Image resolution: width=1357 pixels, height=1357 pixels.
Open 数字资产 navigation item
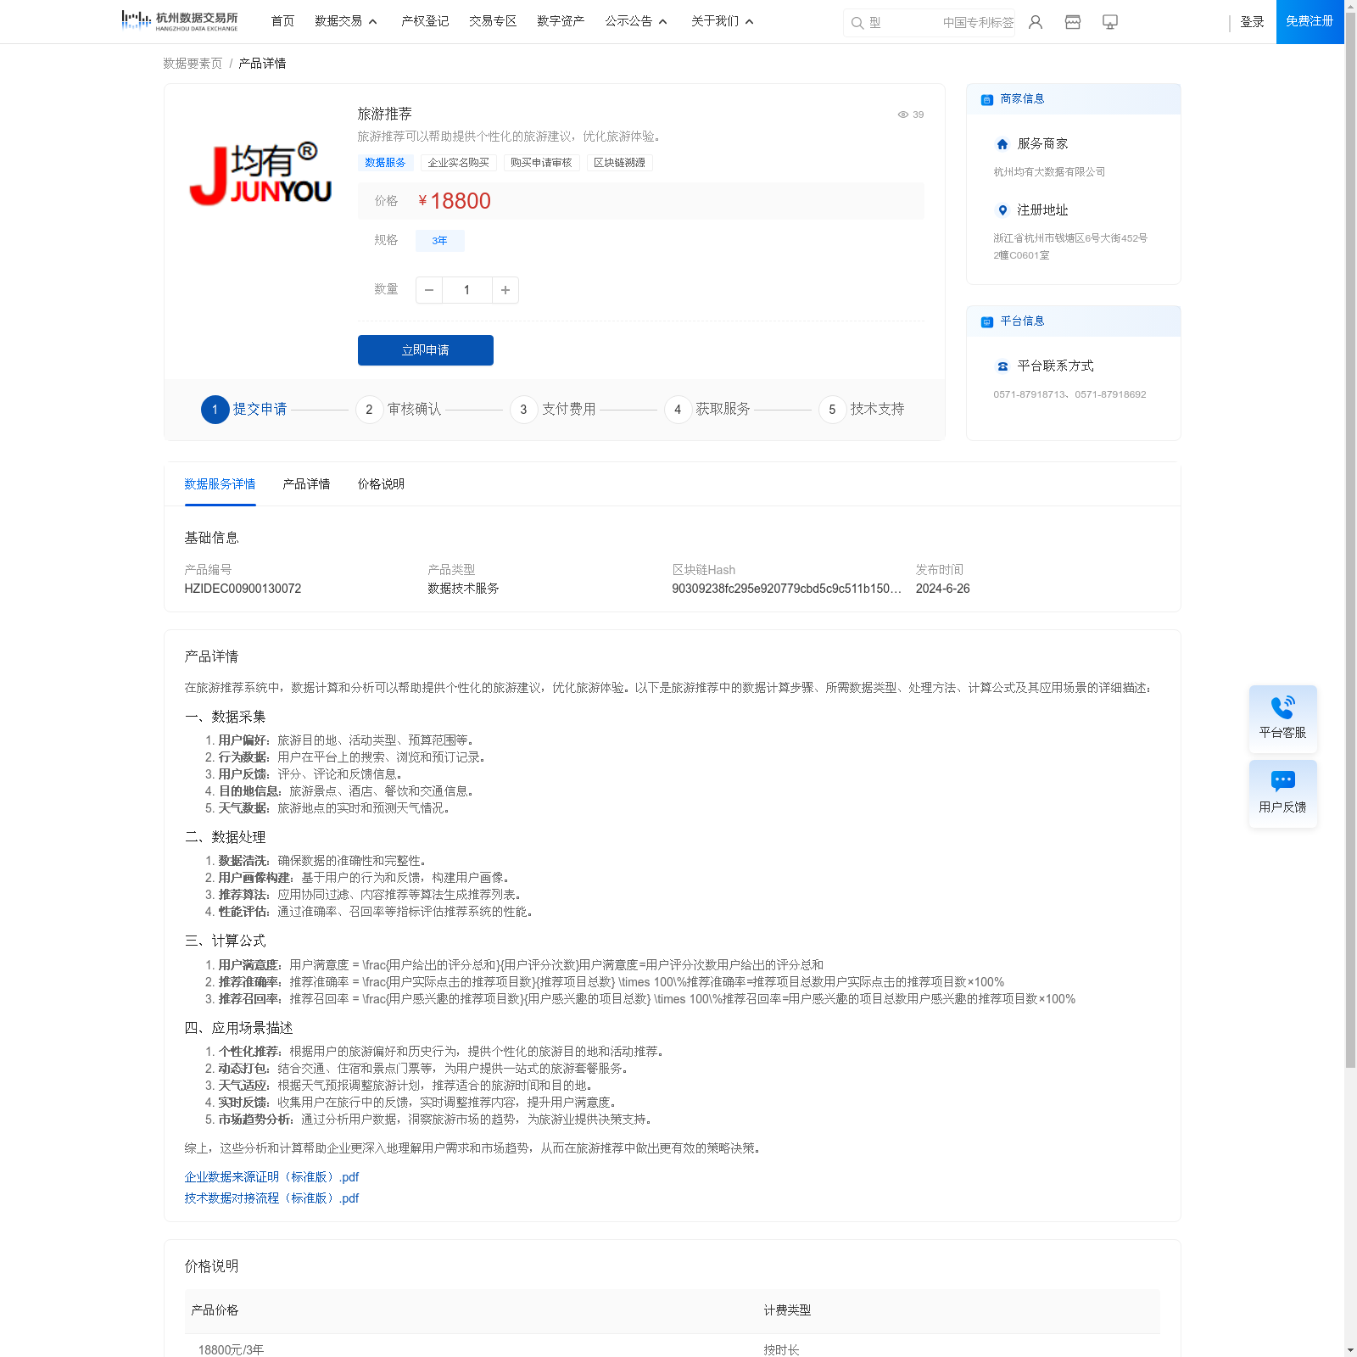coord(561,21)
